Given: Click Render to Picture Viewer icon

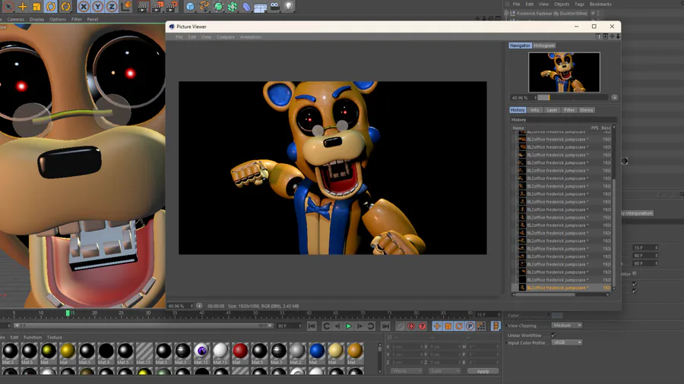Looking at the screenshot, I should (x=157, y=7).
